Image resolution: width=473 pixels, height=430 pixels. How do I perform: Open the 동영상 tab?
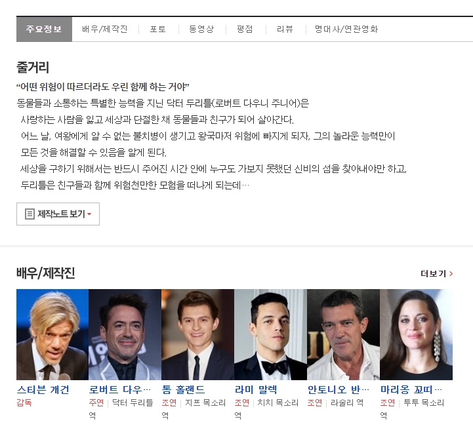click(201, 29)
